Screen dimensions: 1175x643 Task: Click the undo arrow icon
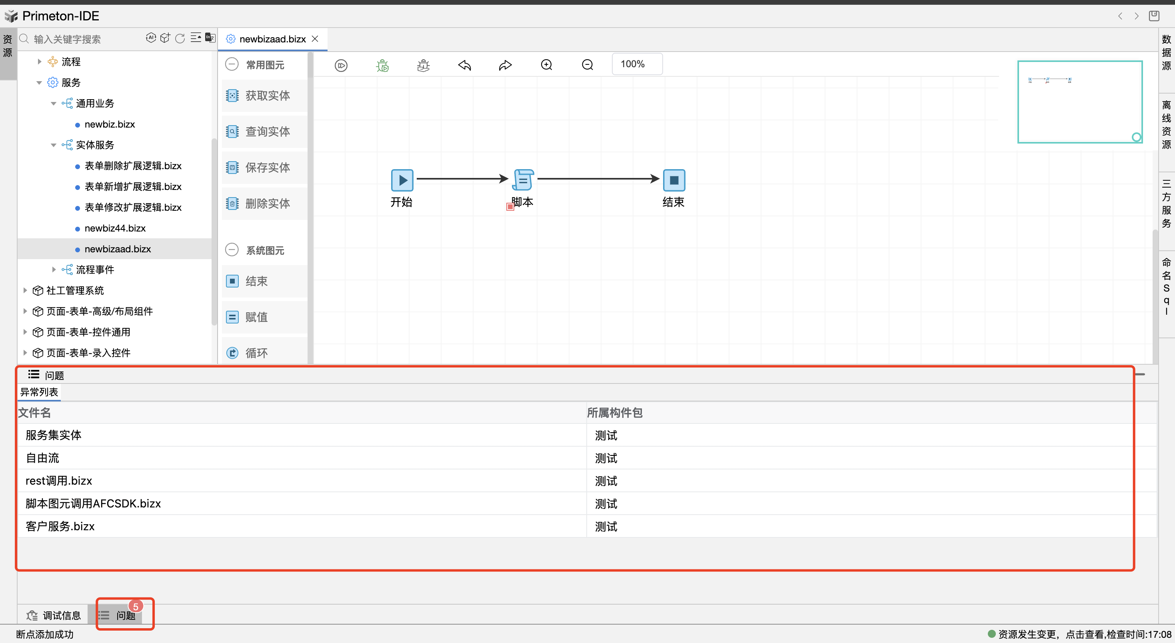pos(464,65)
